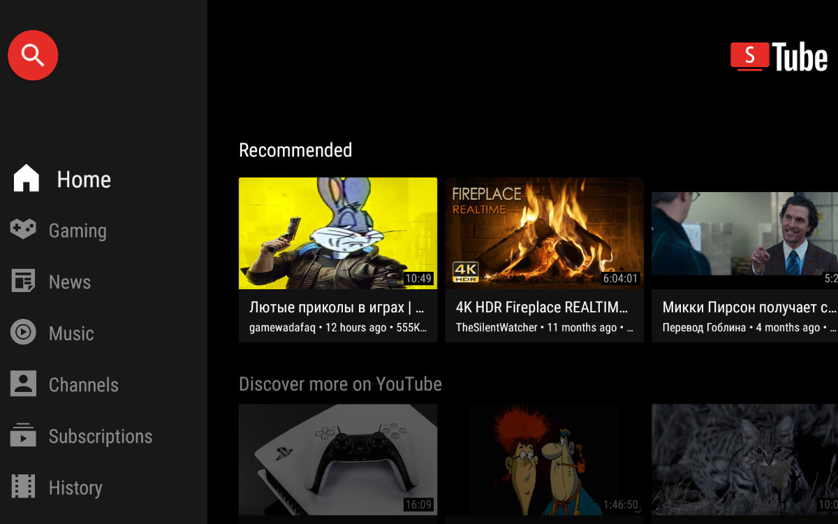Play the cartoon video showing 1:46:50 duration
This screenshot has width=838, height=524.
click(544, 459)
